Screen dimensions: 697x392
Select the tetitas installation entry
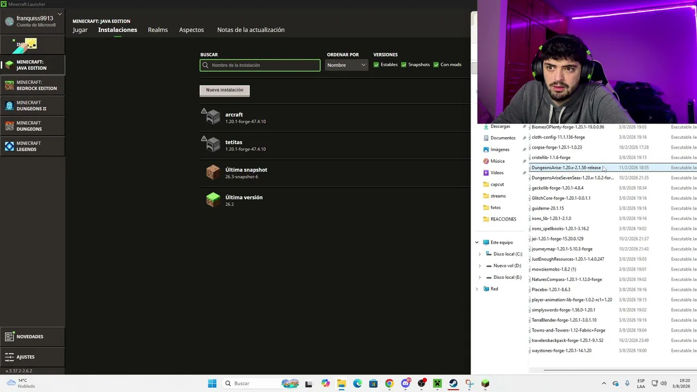[x=335, y=145]
